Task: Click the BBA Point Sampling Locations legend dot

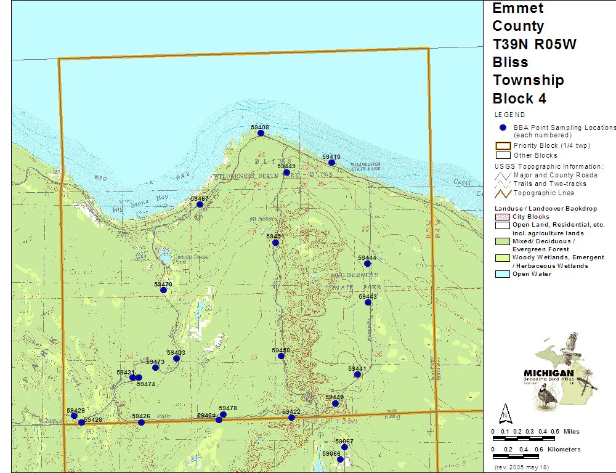Action: 503,127
